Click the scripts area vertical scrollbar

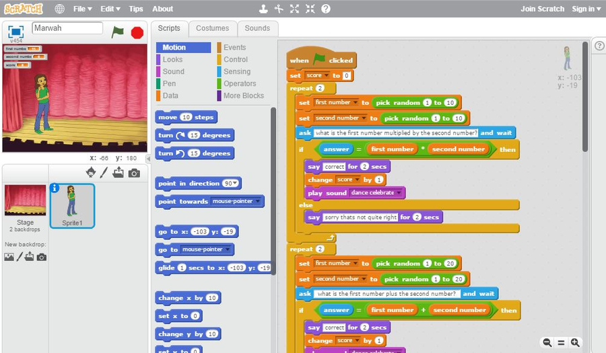click(x=584, y=96)
